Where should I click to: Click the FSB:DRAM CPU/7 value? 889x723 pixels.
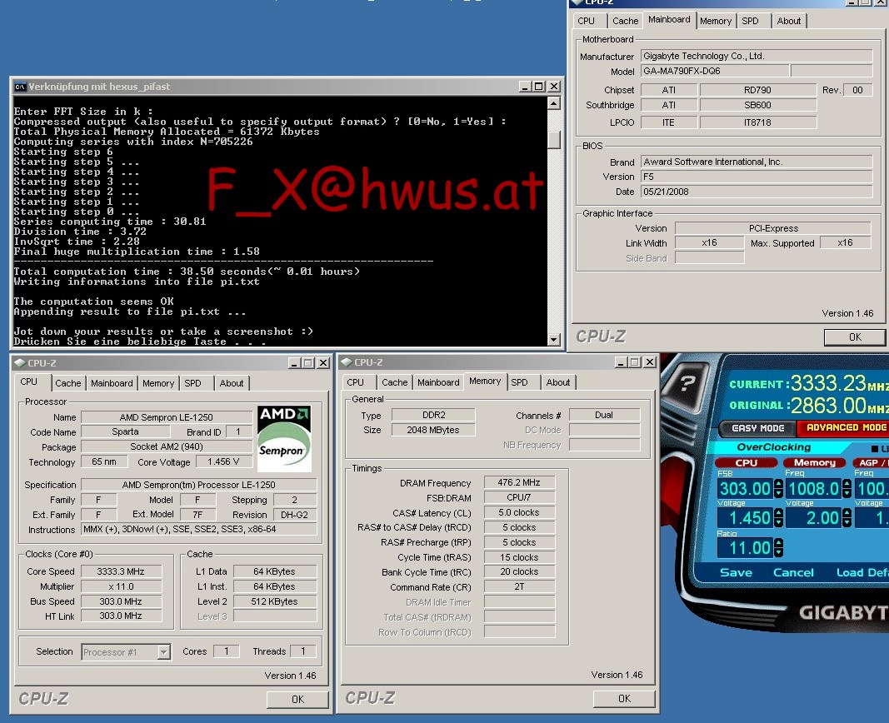pyautogui.click(x=519, y=497)
